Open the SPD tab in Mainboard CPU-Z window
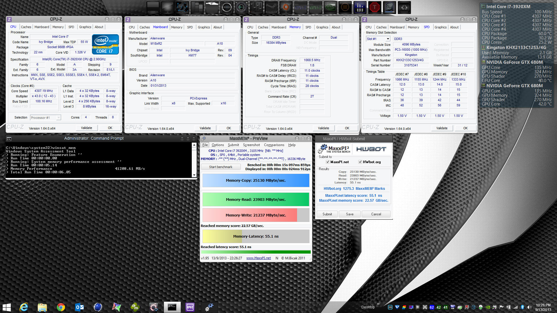 coord(190,27)
